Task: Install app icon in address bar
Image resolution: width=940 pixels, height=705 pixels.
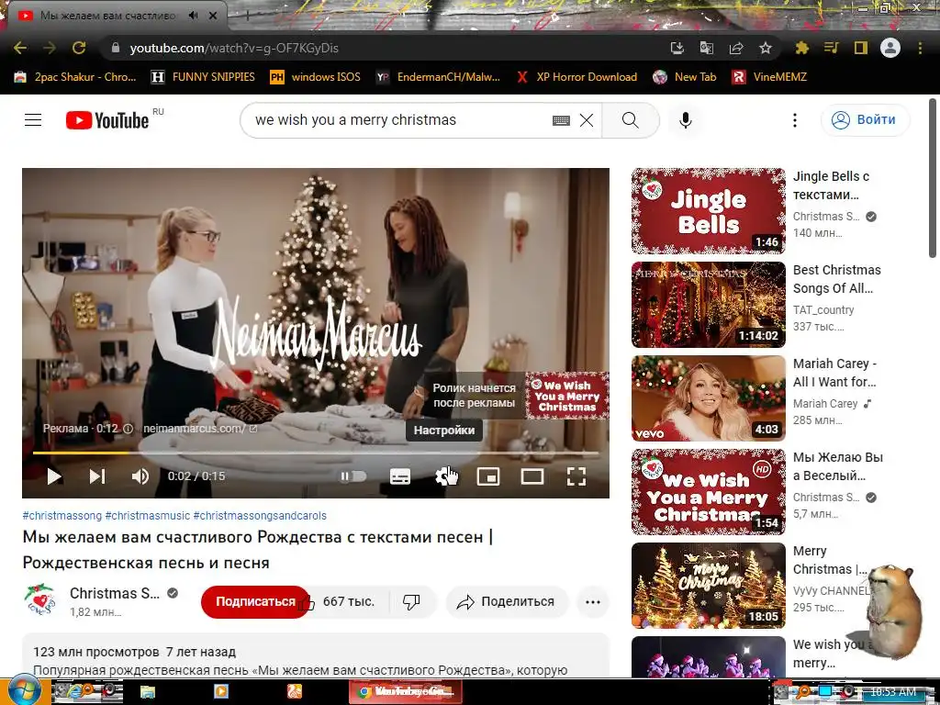Action: [677, 48]
